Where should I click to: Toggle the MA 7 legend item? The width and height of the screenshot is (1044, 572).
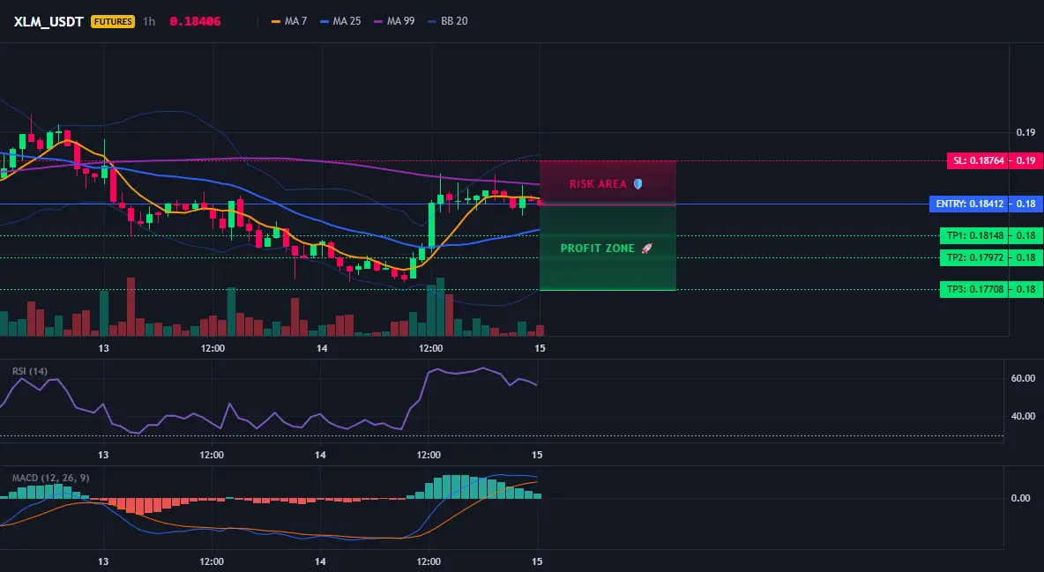click(x=289, y=21)
